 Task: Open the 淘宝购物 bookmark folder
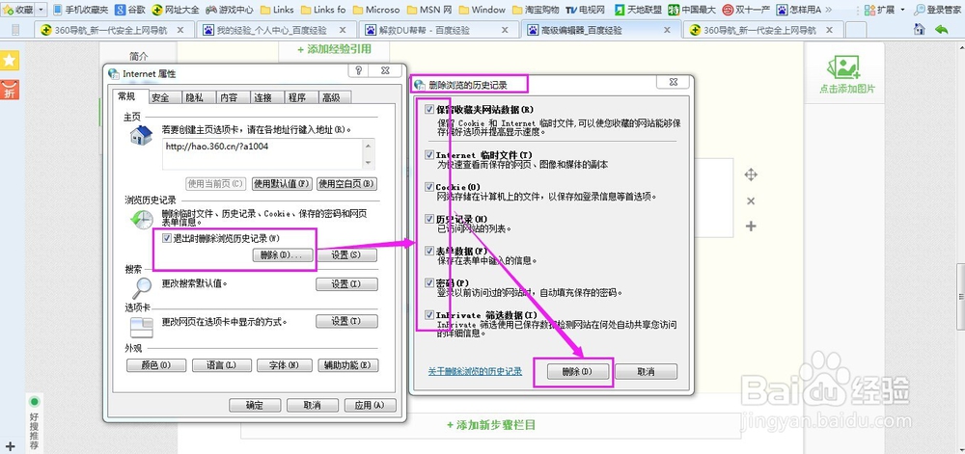(x=536, y=10)
